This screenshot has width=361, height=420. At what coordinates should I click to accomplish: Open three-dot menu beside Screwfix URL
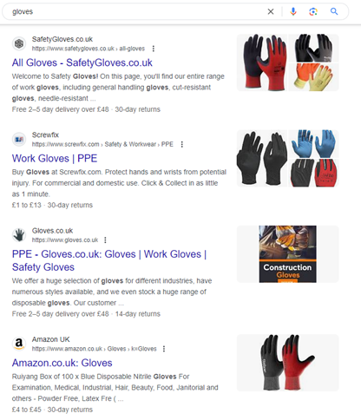181,144
